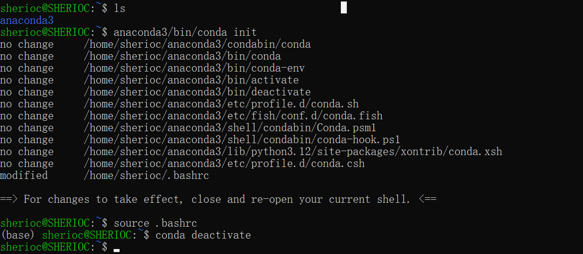
Task: Click the anaconda3/bin/deactivate path
Action: 197,92
